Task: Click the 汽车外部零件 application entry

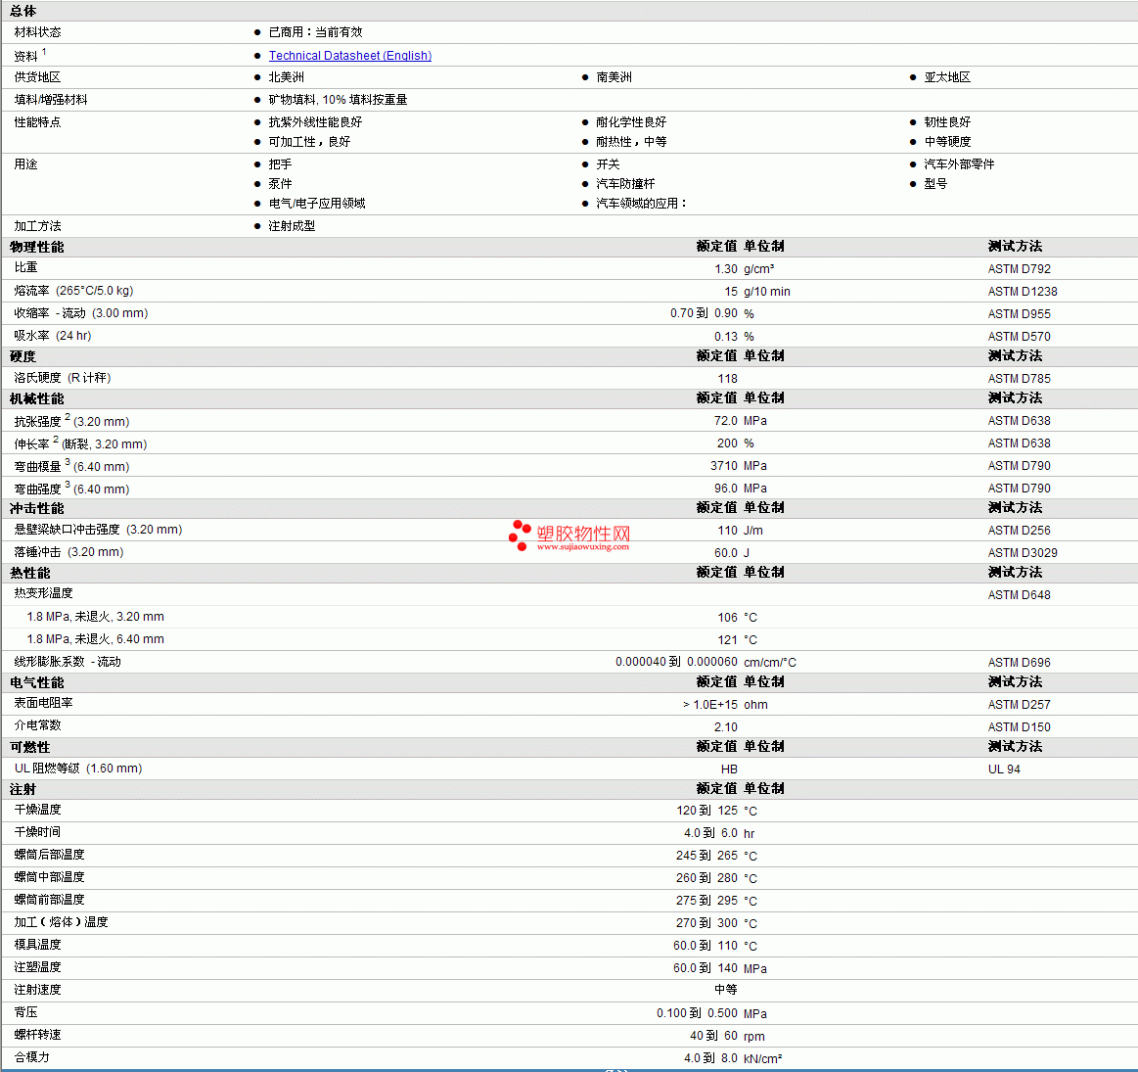Action: tap(959, 164)
